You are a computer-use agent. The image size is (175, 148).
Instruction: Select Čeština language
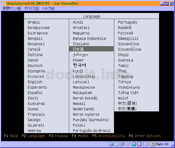coord(35,55)
